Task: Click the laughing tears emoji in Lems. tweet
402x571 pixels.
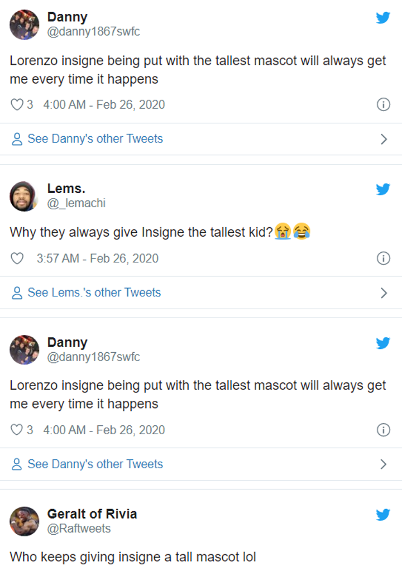Action: [x=301, y=231]
